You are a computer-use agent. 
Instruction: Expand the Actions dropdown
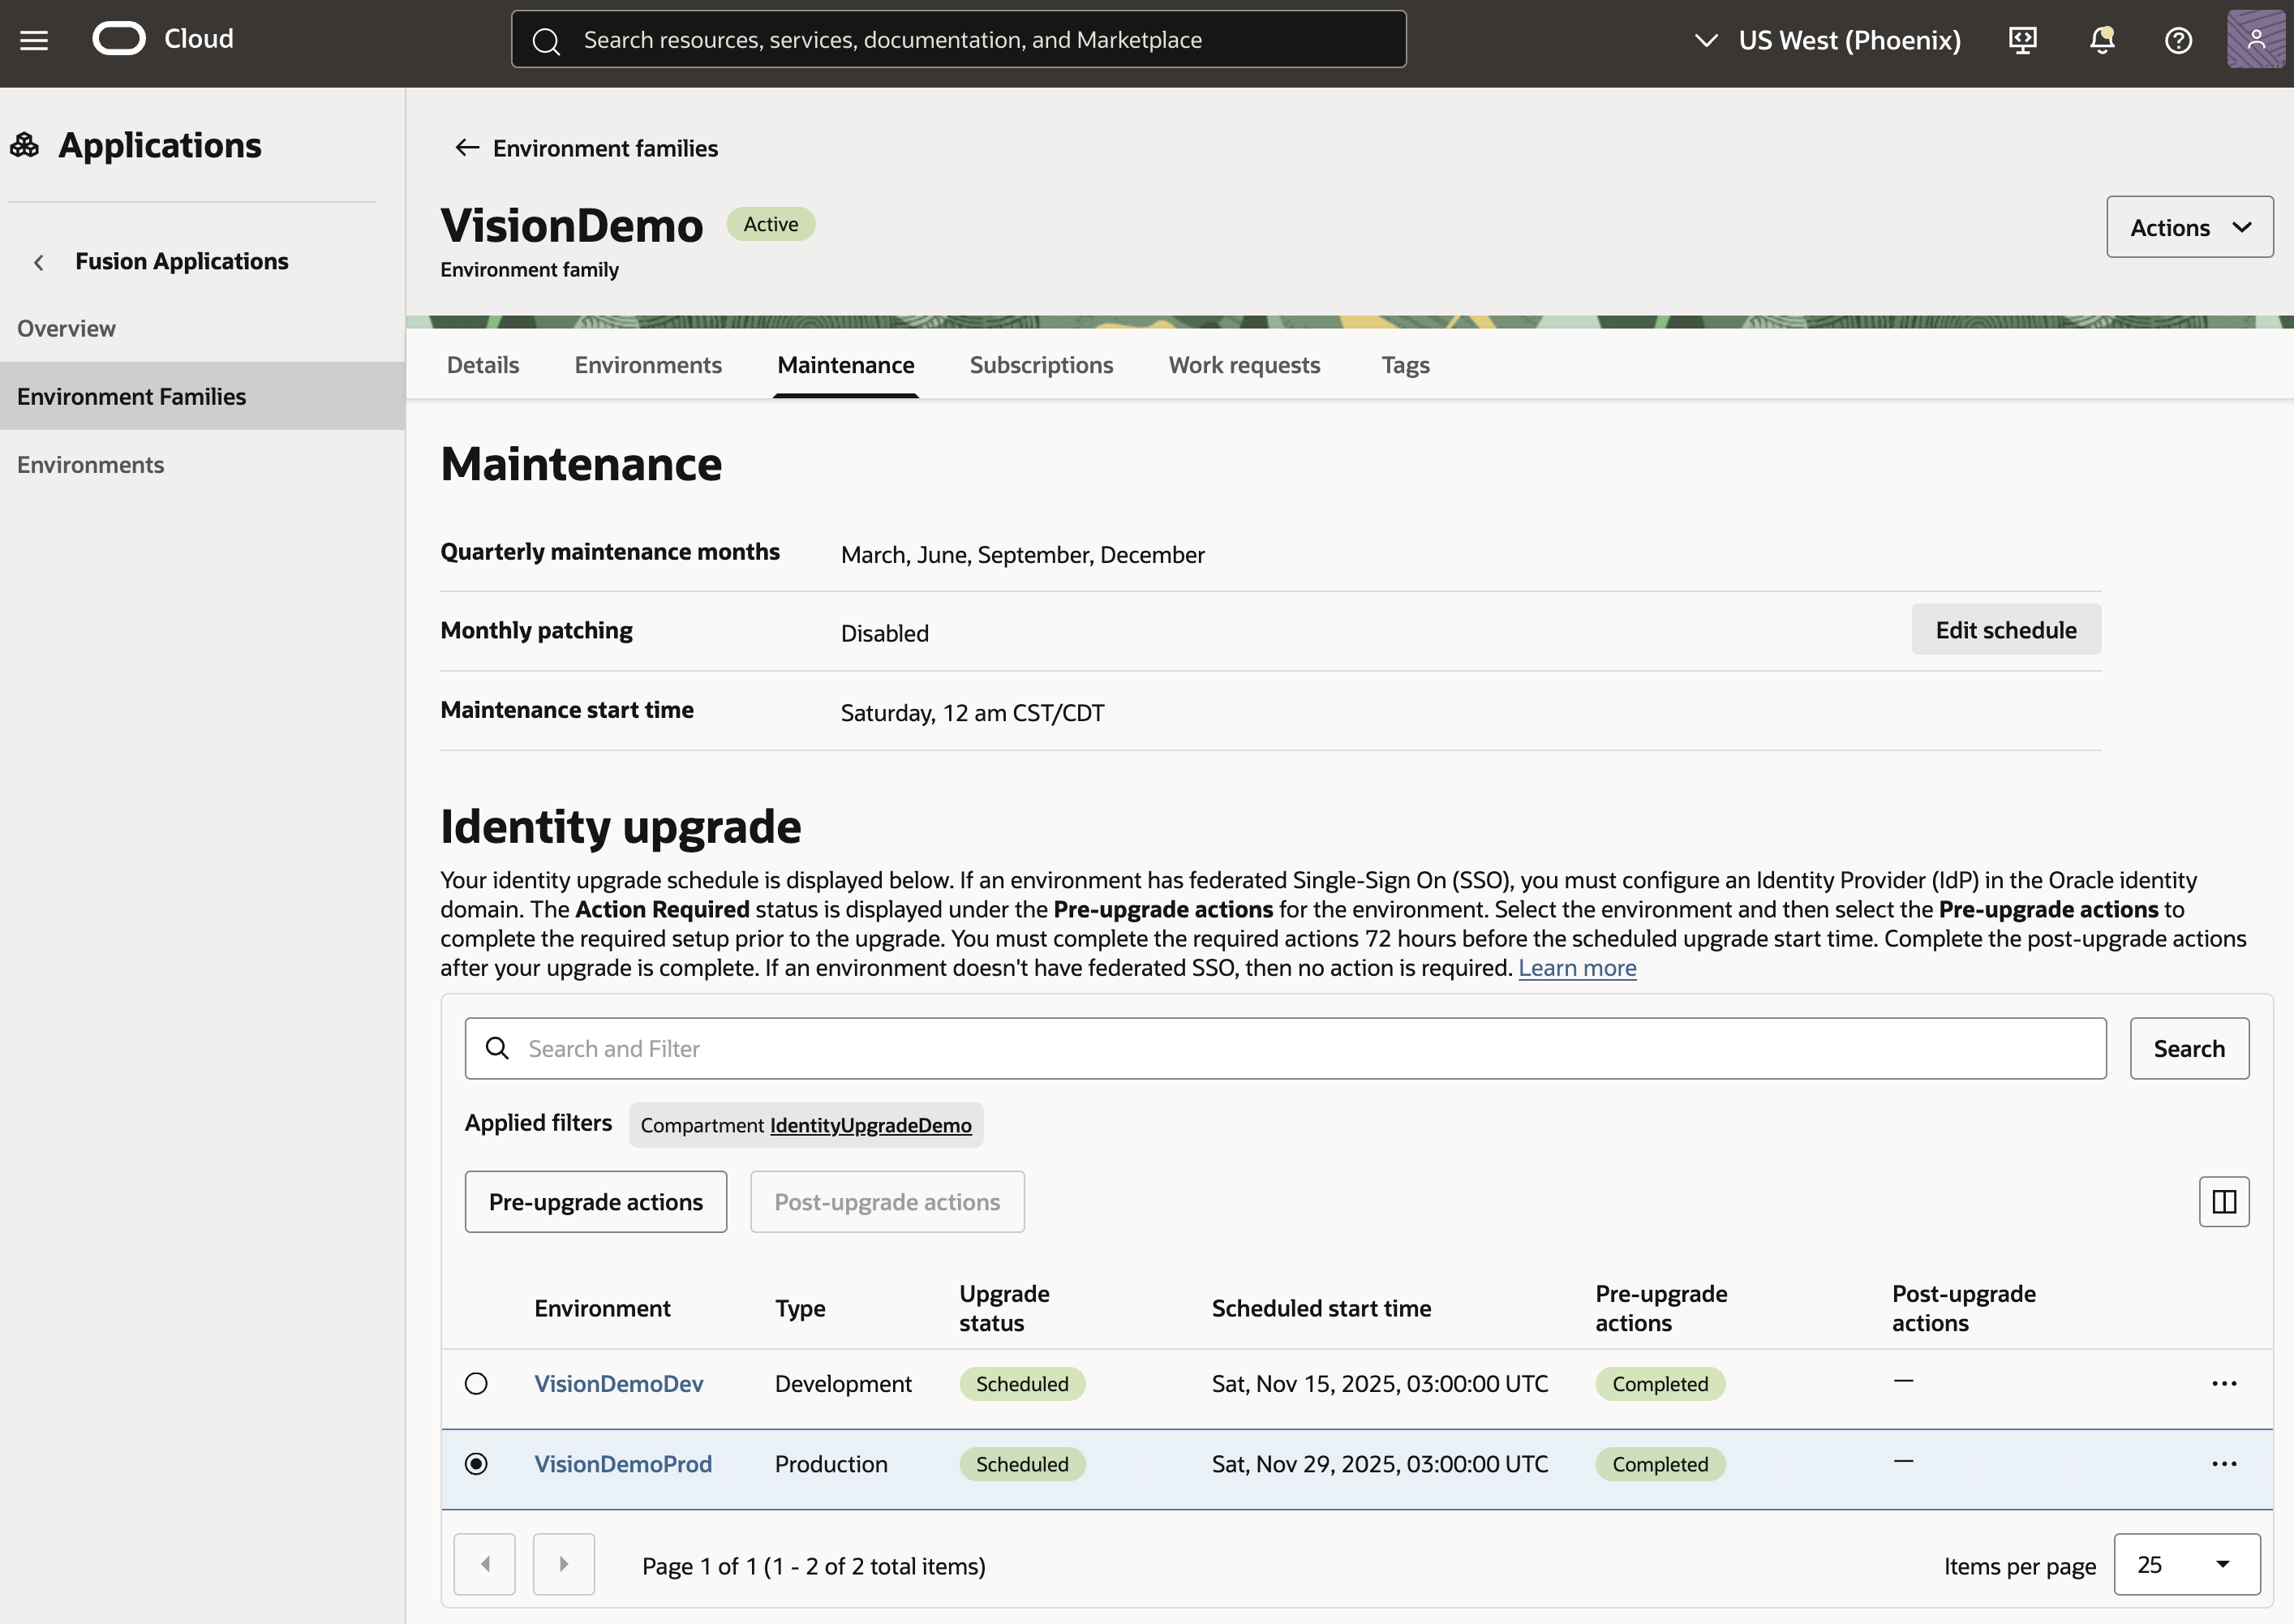(x=2190, y=227)
